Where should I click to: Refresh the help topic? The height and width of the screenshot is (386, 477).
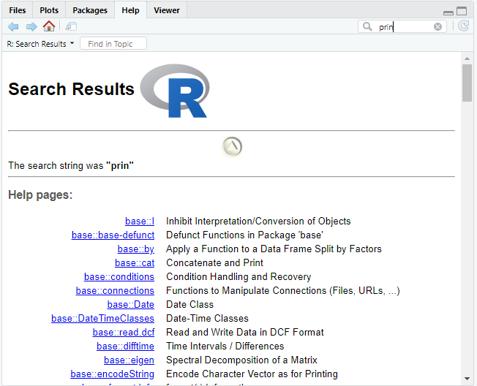click(x=463, y=26)
